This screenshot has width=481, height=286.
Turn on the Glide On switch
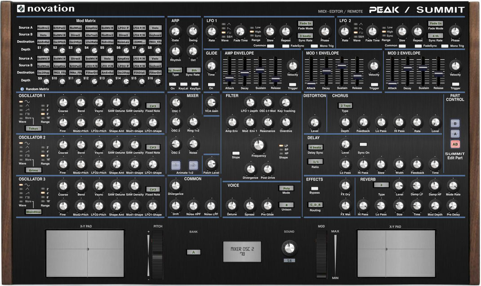pyautogui.click(x=211, y=85)
